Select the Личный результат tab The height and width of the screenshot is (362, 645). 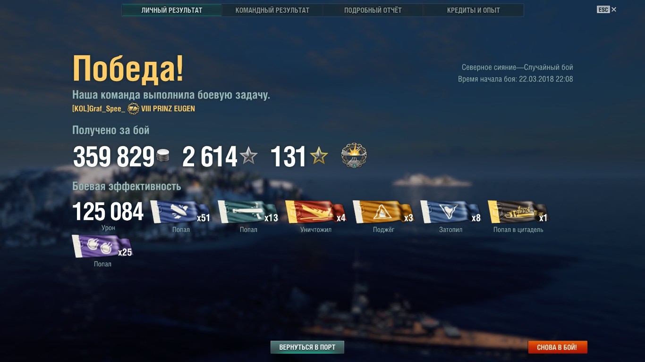172,10
